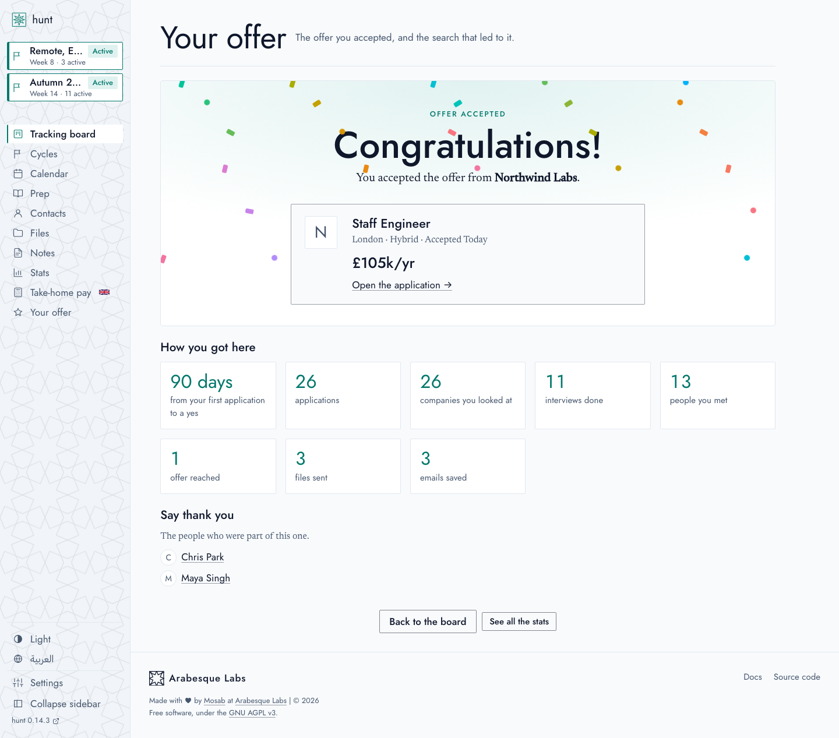This screenshot has width=839, height=738.
Task: Click the 13 people you met card
Action: pos(718,396)
